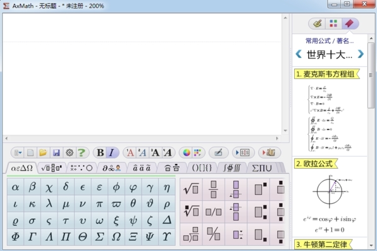This screenshot has width=377, height=251.
Task: Switch to Greek letters tab αεΔΩ
Action: coord(22,168)
